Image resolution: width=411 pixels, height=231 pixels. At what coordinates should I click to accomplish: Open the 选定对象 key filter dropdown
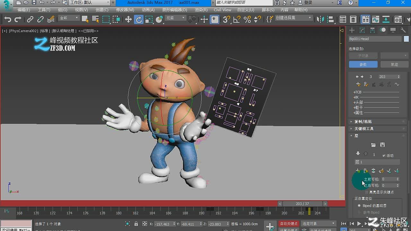318,224
